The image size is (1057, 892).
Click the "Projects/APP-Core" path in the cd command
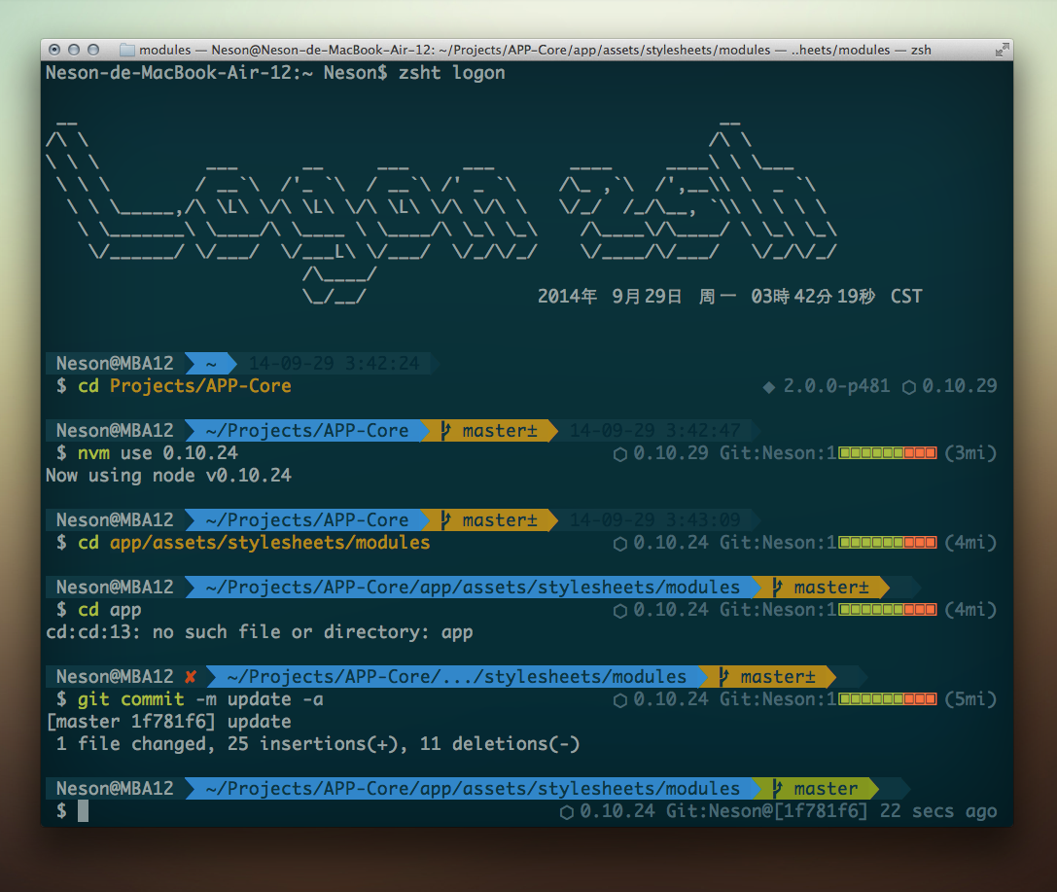[x=200, y=386]
